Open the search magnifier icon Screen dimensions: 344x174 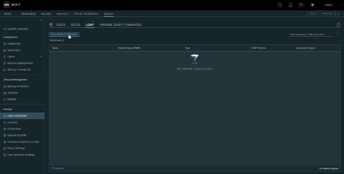pyautogui.click(x=280, y=5)
